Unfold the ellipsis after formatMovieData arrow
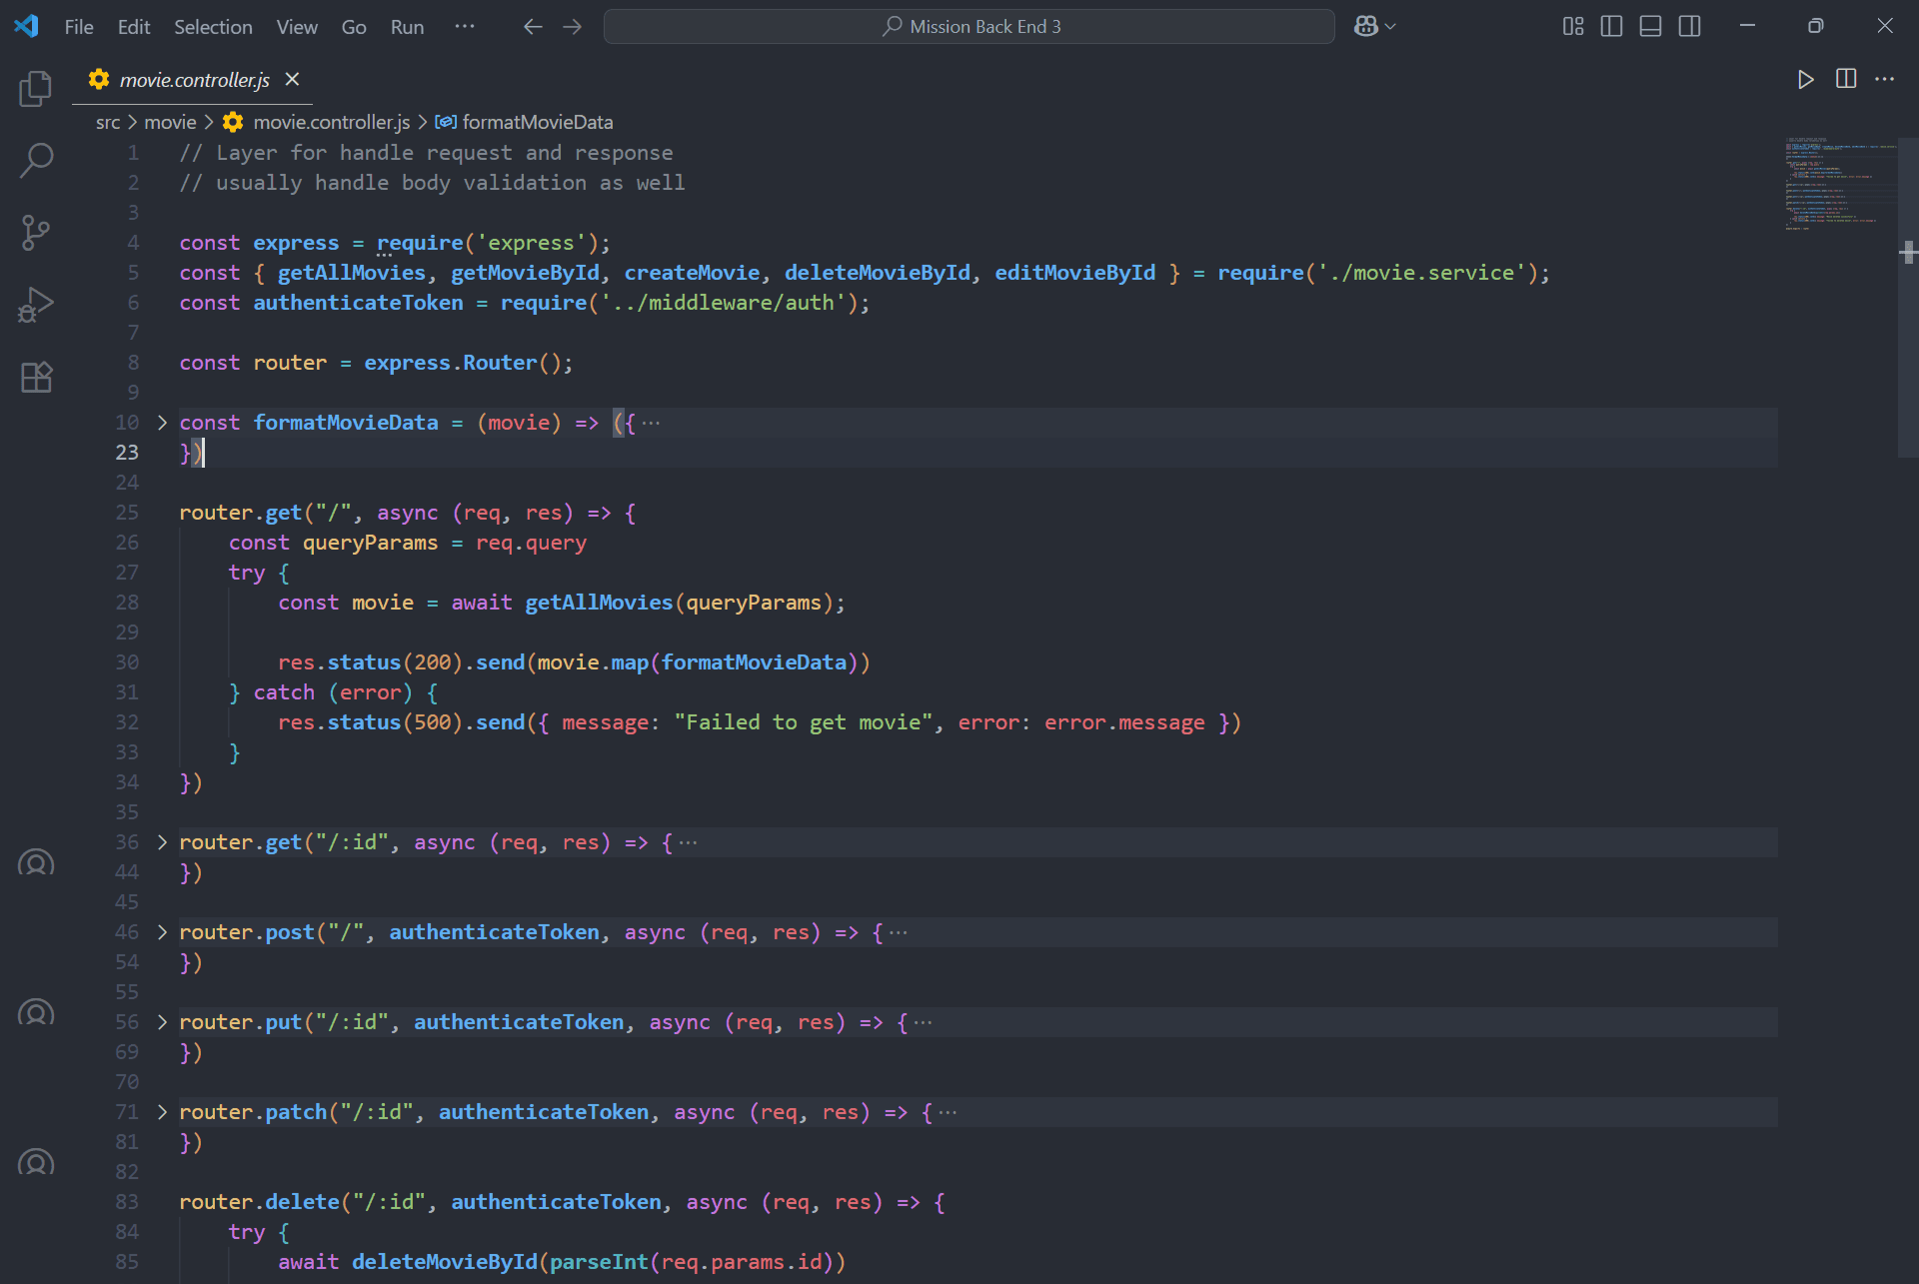 [651, 424]
